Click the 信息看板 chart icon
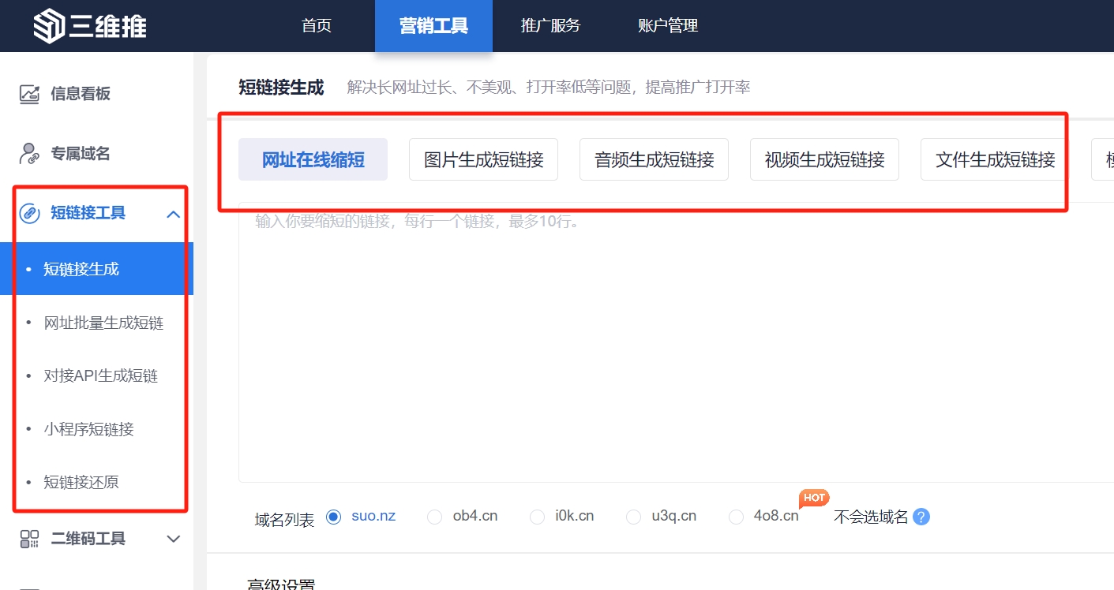This screenshot has height=590, width=1114. [x=29, y=94]
